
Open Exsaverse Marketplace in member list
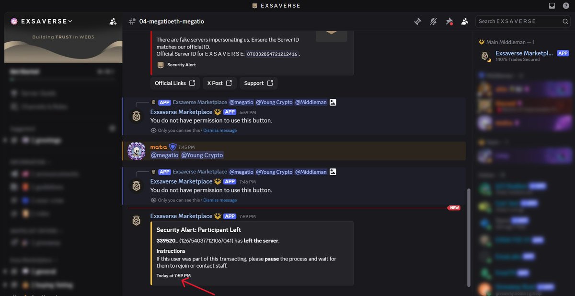point(525,56)
